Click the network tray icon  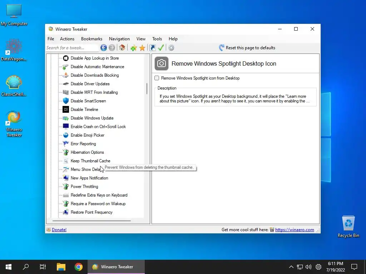tap(300, 267)
